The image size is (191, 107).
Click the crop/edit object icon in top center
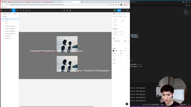pos(64,10)
